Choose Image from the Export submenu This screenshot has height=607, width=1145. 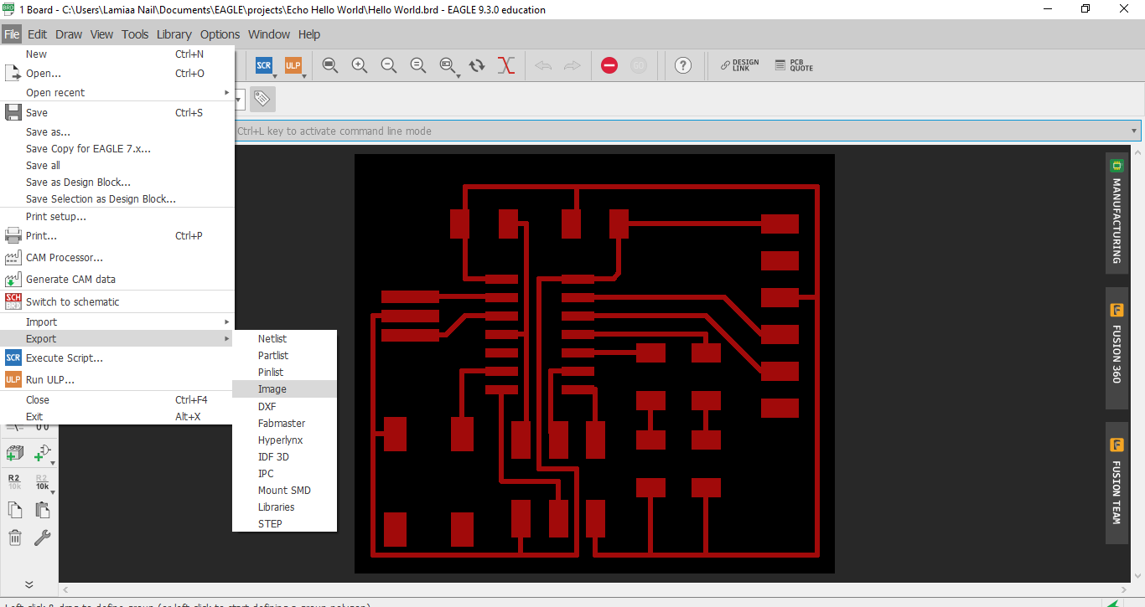tap(284, 389)
